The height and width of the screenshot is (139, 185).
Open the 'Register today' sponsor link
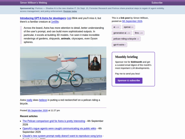pyautogui.click(x=70, y=11)
